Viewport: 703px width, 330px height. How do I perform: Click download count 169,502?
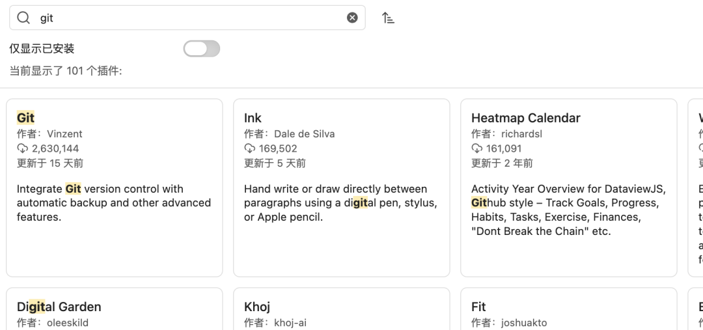pos(278,148)
